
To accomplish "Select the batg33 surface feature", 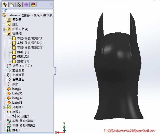I will [x=17, y=103].
